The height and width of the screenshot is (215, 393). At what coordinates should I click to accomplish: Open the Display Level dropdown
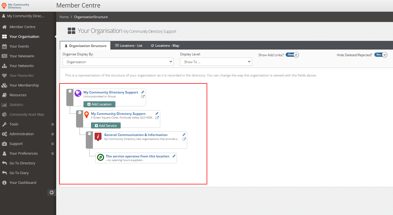point(216,62)
